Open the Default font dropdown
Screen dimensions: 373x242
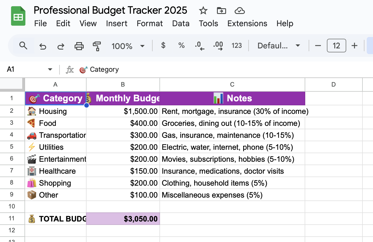[x=279, y=46]
